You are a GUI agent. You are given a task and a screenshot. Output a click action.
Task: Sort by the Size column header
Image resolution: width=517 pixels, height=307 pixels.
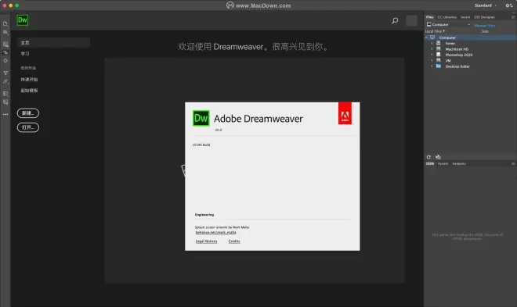(x=485, y=31)
